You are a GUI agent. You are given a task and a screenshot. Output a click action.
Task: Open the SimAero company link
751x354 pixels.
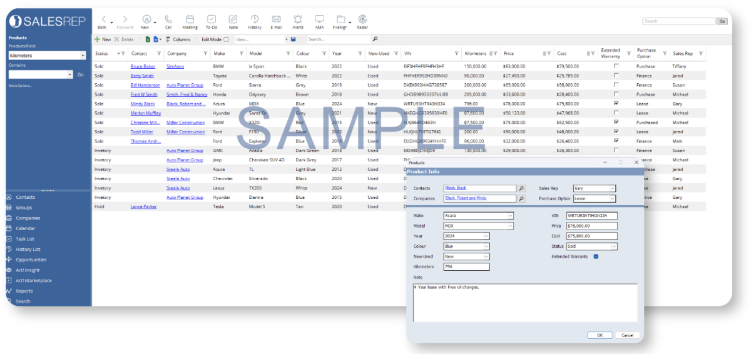click(175, 66)
